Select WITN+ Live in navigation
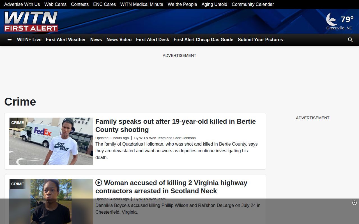The height and width of the screenshot is (224, 359). pyautogui.click(x=29, y=40)
